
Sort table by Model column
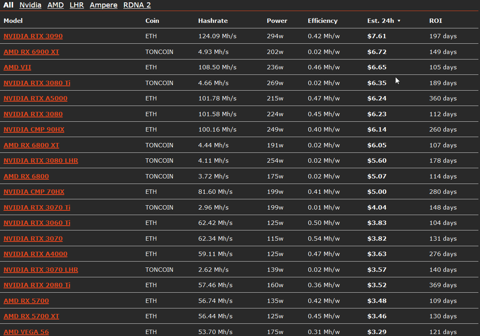pos(13,20)
